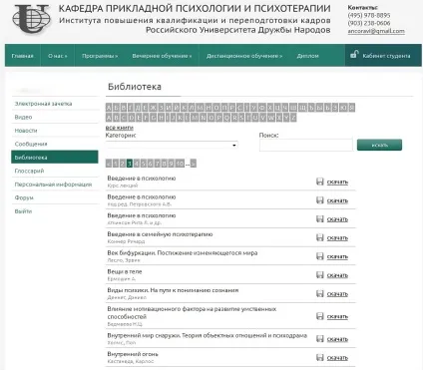
Task: Open the Категория dropdown
Action: (x=172, y=145)
